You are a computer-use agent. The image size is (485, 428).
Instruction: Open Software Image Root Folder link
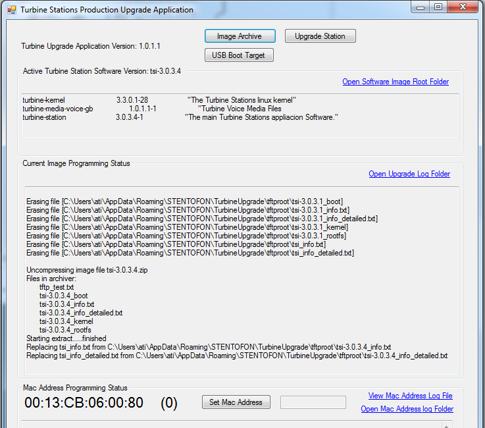(396, 82)
